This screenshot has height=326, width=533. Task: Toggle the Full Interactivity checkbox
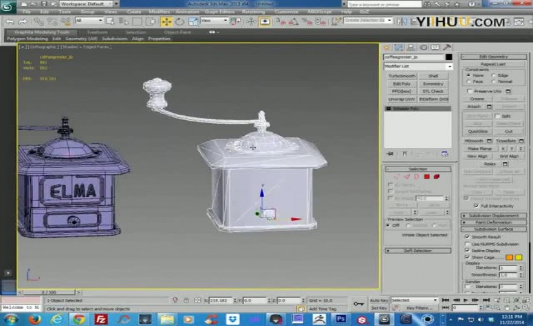[x=476, y=206]
